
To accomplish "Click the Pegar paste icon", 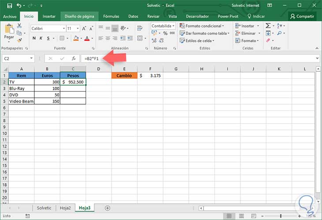I will 9,29.
